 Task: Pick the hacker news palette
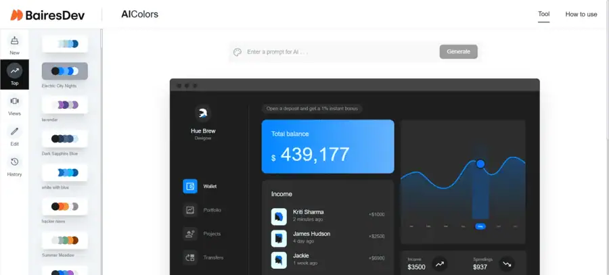click(65, 206)
